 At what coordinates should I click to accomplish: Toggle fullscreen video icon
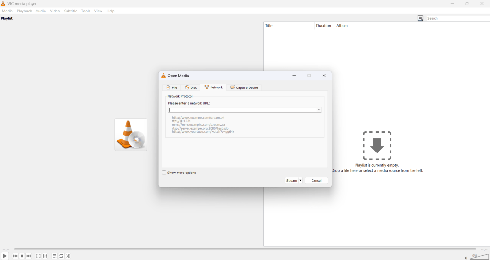coord(38,256)
